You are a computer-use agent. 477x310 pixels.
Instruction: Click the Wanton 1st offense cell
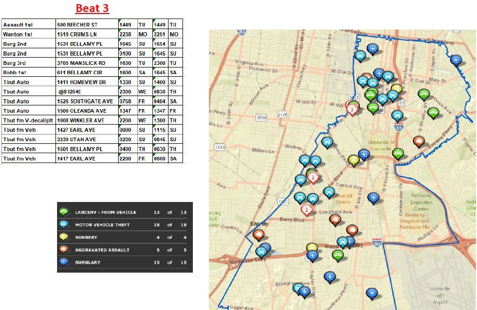(29, 34)
